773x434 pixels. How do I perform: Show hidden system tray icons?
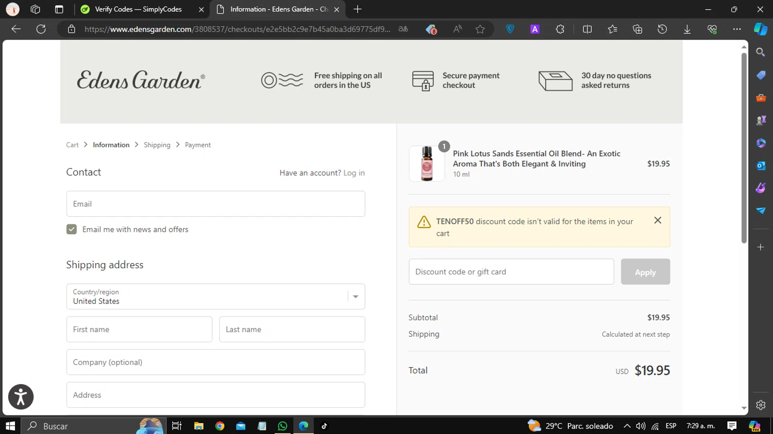click(627, 426)
